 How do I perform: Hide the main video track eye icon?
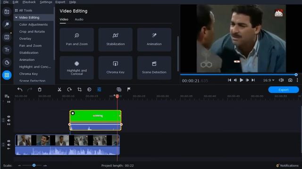click(x=8, y=141)
